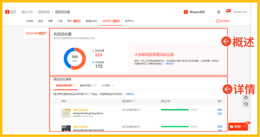Click the green length bar for Anting Bentuk Hati
Image resolution: width=260 pixels, height=137 pixels.
[x=175, y=127]
